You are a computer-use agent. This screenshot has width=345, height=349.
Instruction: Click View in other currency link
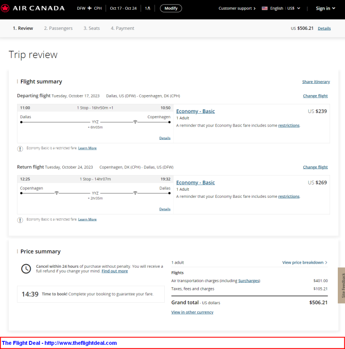(192, 313)
